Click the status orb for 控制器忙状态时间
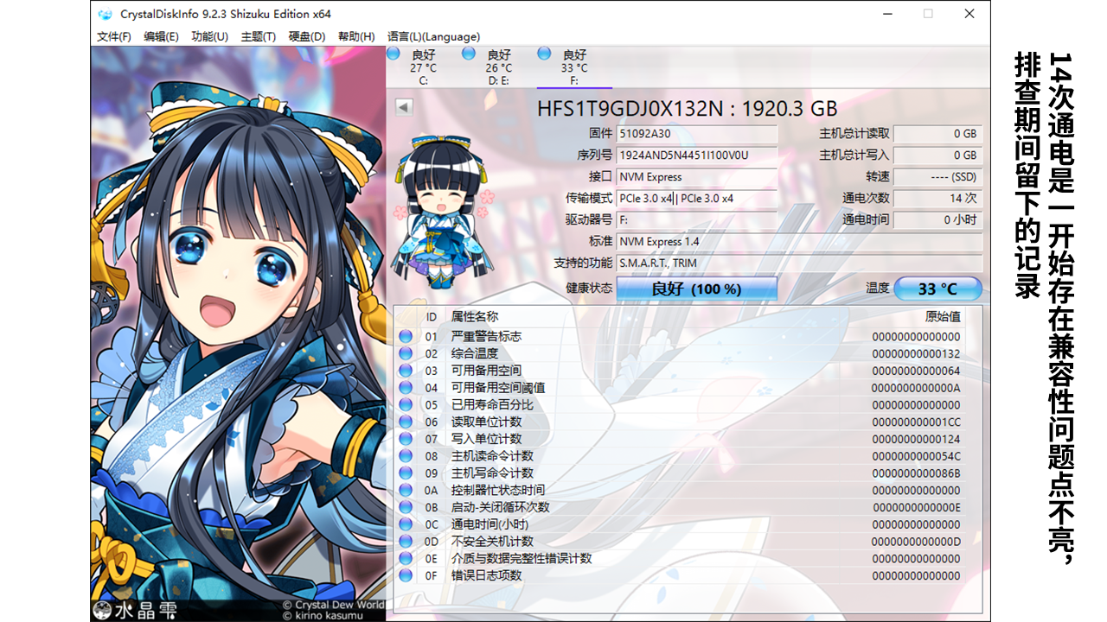The height and width of the screenshot is (622, 1107). click(406, 490)
